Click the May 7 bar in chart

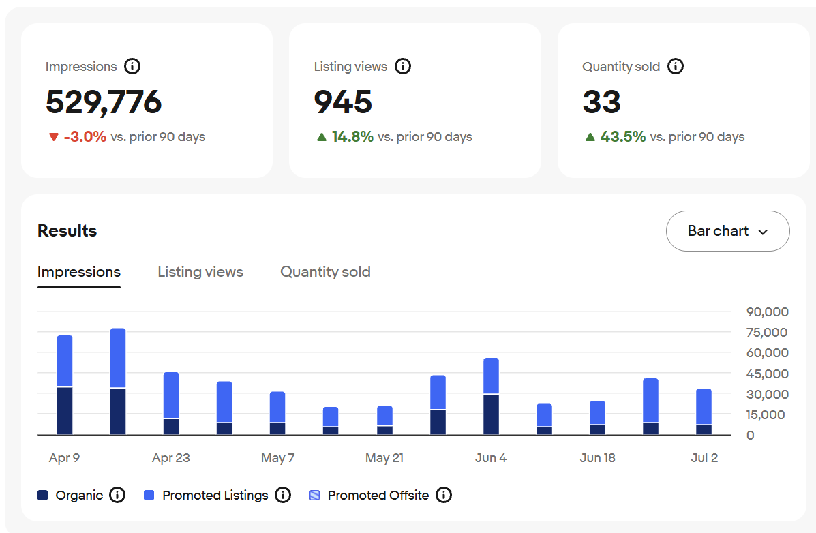point(277,413)
